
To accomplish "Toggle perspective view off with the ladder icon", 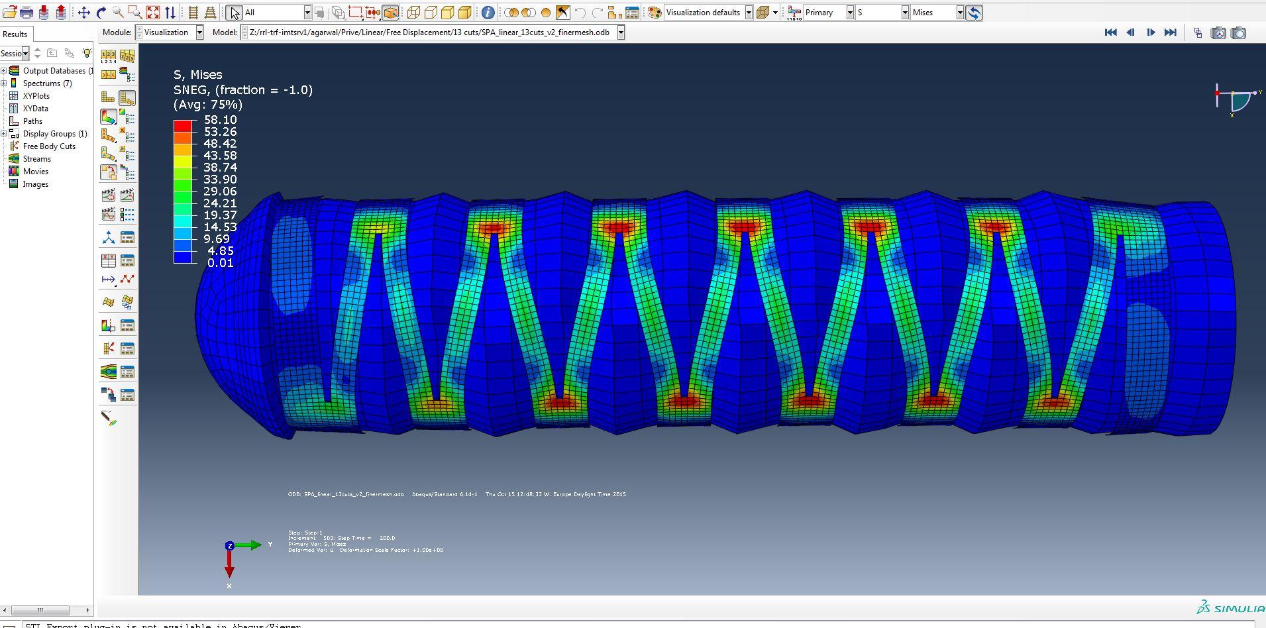I will click(x=193, y=12).
